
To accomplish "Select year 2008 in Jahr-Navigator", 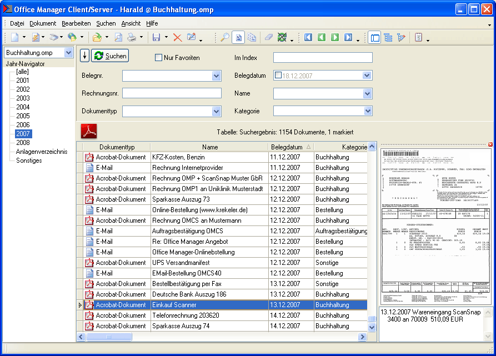I will click(23, 143).
